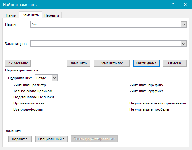Check Учитывать префикс option

[126, 85]
